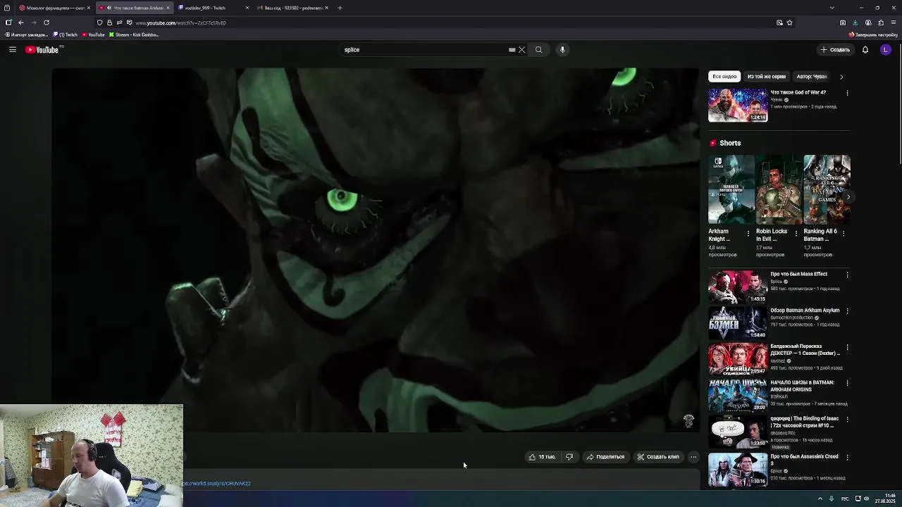Open thumbnail of Балдежный Пересказ ДЕКСТЕР video
Viewport: 902px width, 507px height.
[738, 359]
